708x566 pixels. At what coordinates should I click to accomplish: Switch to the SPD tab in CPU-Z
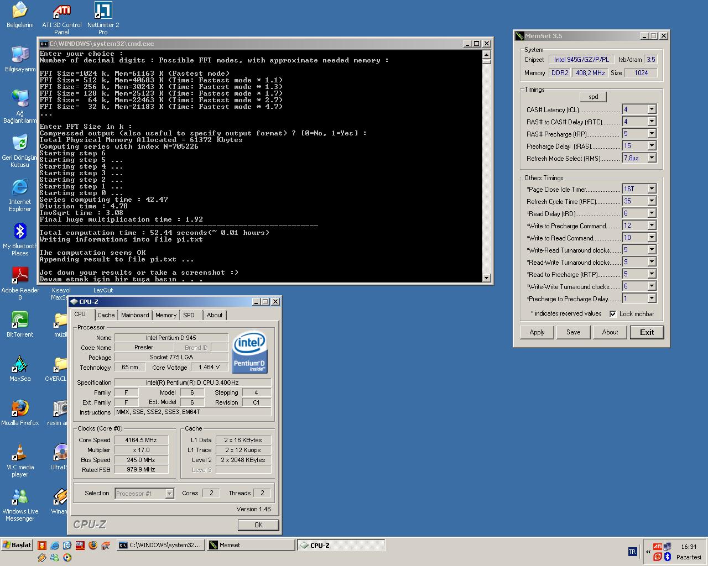click(189, 315)
